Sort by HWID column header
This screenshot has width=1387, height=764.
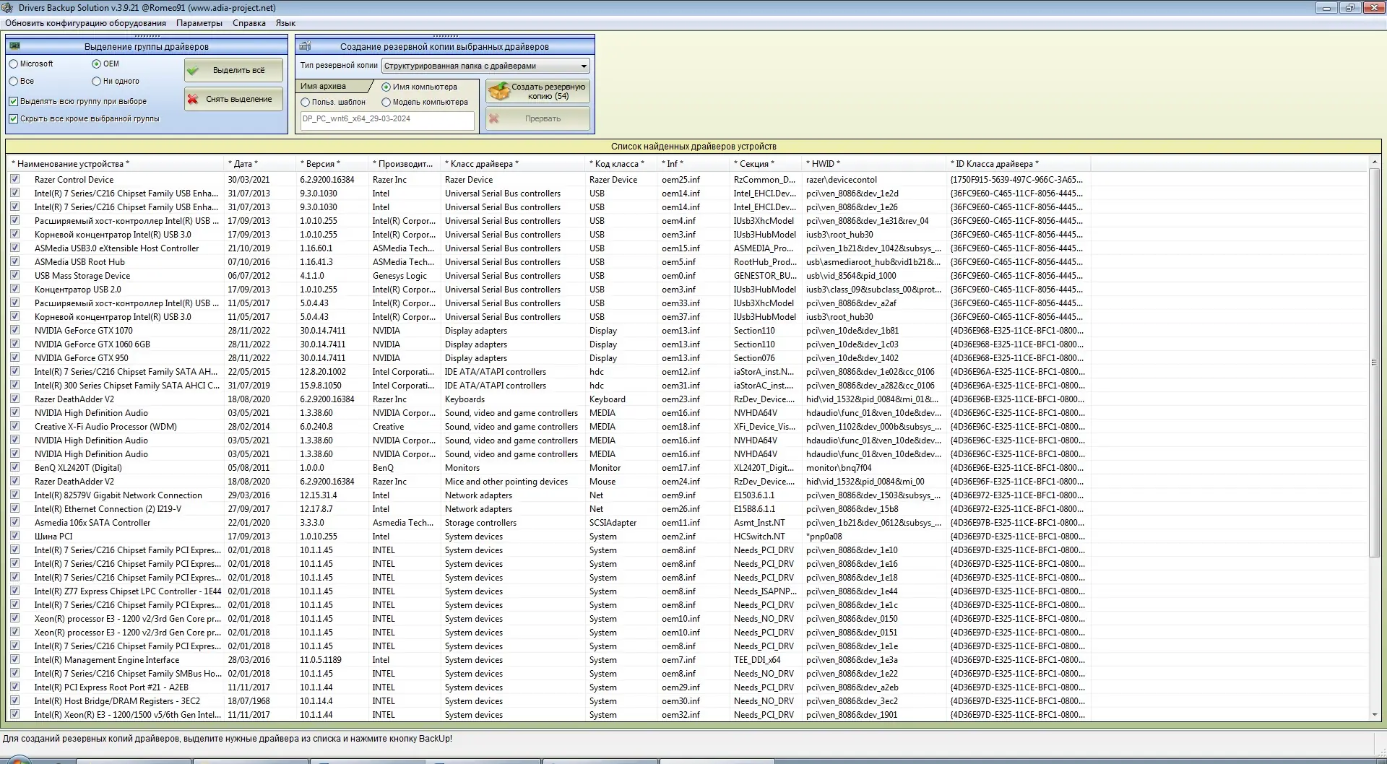(x=874, y=164)
